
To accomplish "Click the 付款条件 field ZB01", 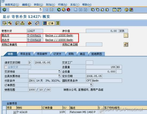I will pyautogui.click(x=32, y=81).
